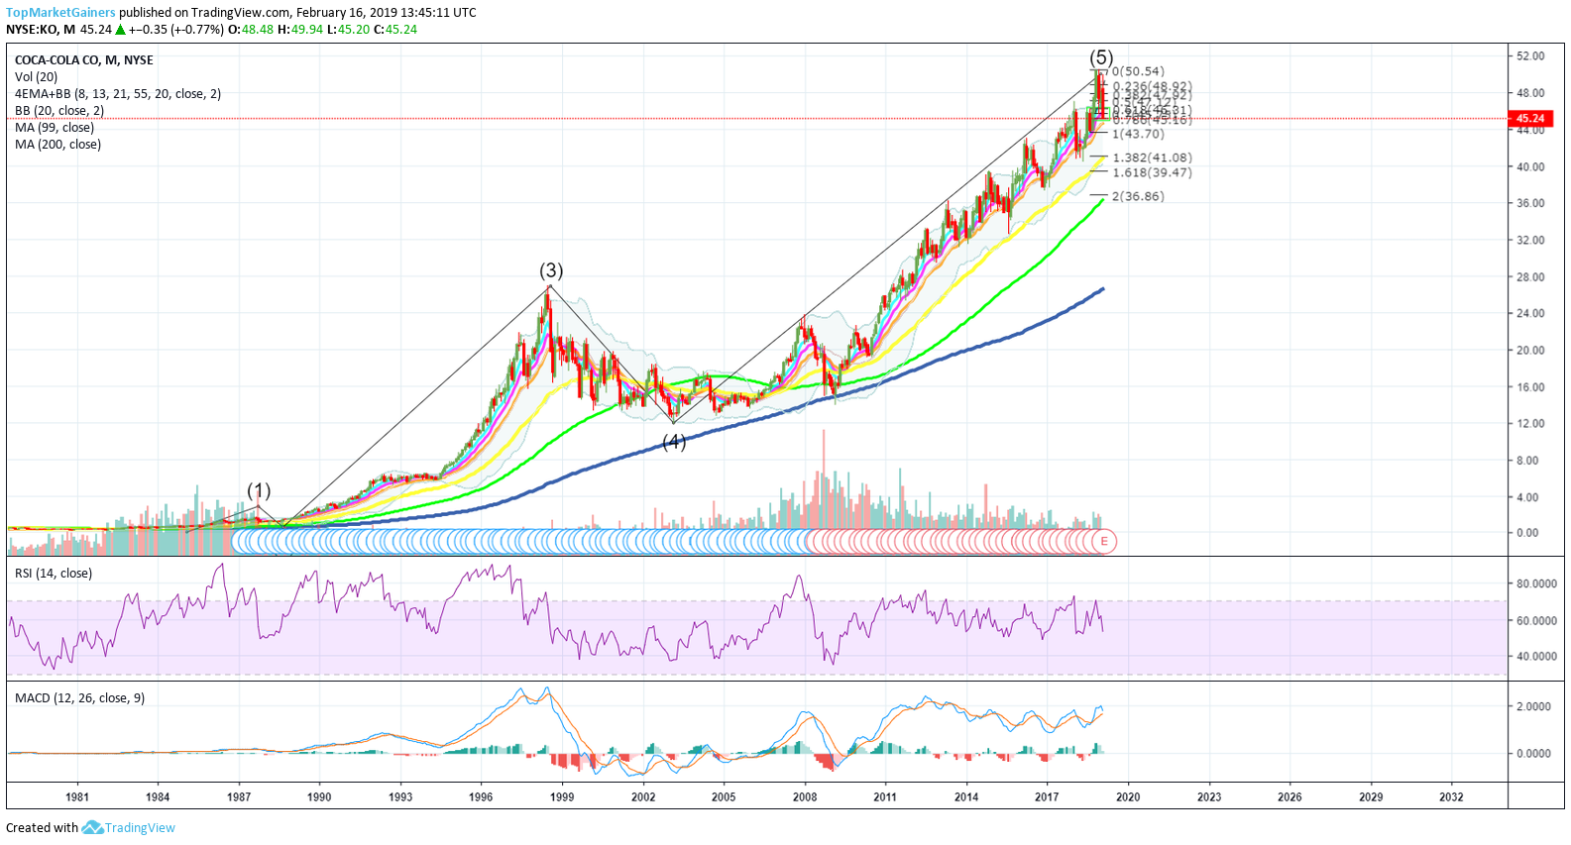Click 40.0000 on the RSI axis
Image resolution: width=1571 pixels, height=845 pixels.
pyautogui.click(x=1536, y=657)
